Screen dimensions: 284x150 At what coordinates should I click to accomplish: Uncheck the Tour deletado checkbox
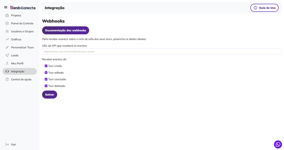click(x=46, y=86)
